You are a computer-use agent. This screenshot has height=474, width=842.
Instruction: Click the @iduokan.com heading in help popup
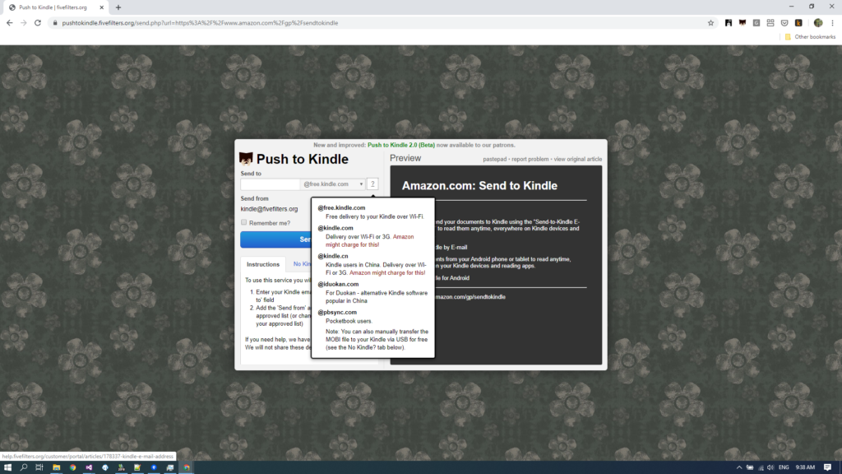point(338,284)
